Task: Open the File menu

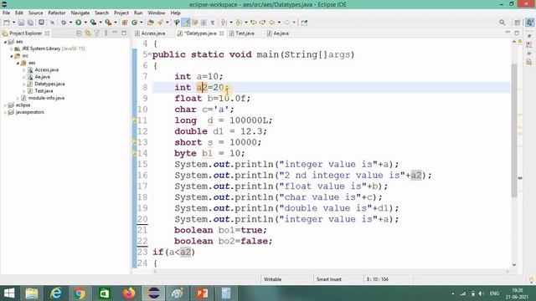Action: tap(6, 13)
